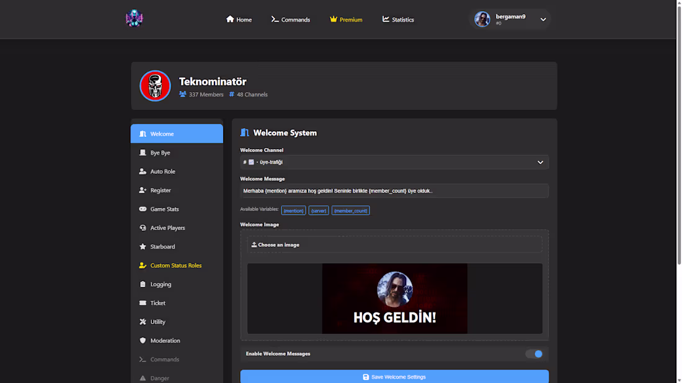The width and height of the screenshot is (682, 383).
Task: Click the Bye Bye sidebar icon
Action: 143,152
